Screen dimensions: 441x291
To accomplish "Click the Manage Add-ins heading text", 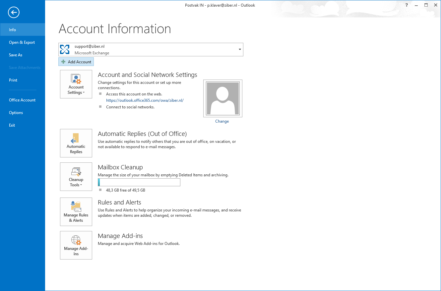I will (120, 236).
